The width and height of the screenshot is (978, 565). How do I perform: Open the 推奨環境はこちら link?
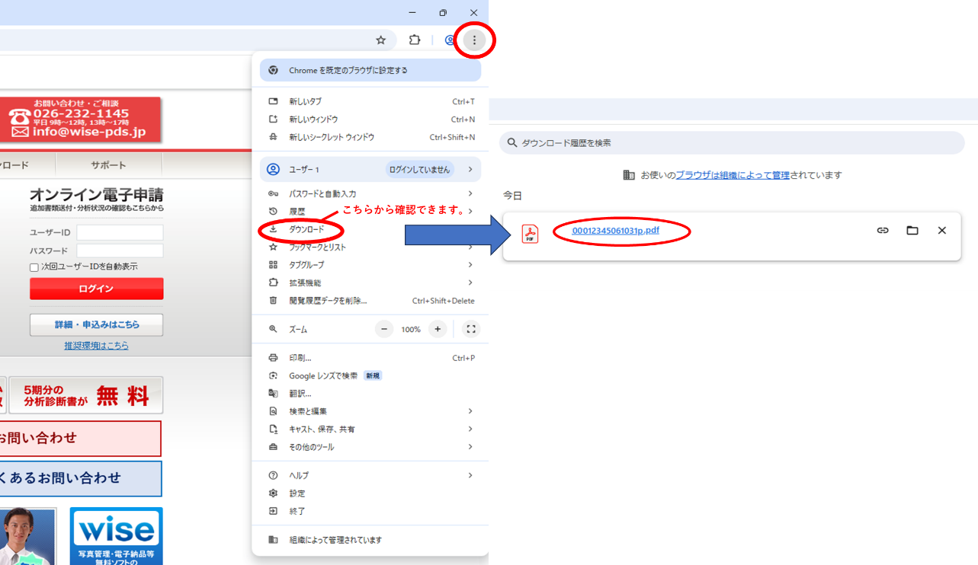[96, 346]
